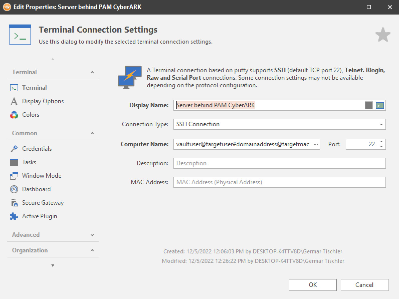Expand the Advanced section
The image size is (399, 299).
coord(92,235)
